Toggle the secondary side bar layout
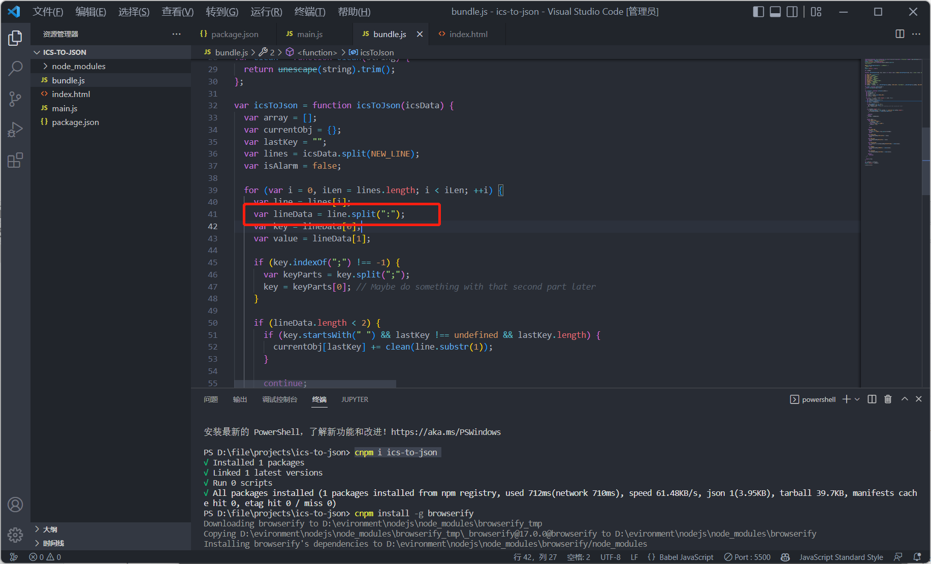931x564 pixels. pyautogui.click(x=792, y=12)
